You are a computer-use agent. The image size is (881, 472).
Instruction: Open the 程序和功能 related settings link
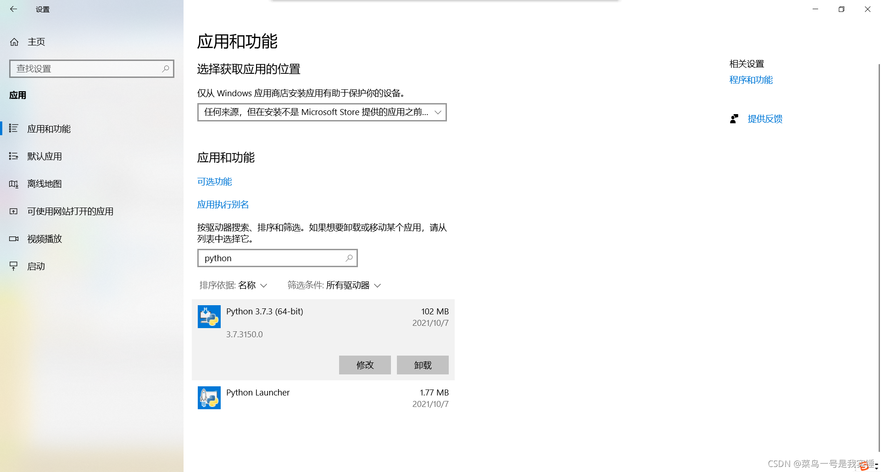[x=751, y=80]
